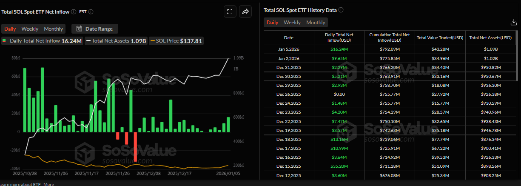Screen dimensions: 521x186
Task: Select Monthly tab in history table
Action: 316,23
